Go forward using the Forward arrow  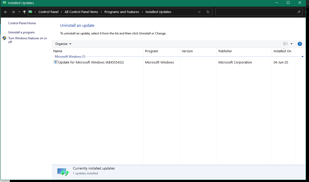tap(13, 12)
